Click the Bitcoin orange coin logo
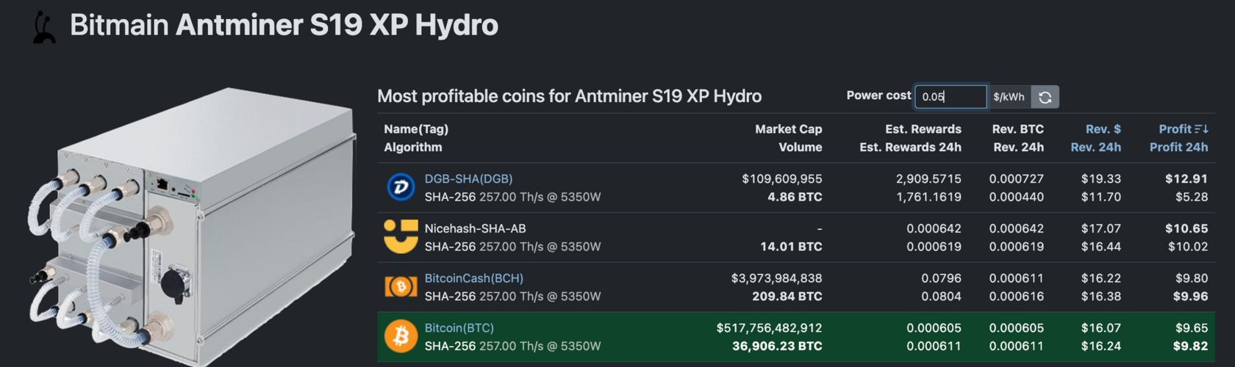Screen dimensions: 1235x367 click(x=401, y=336)
